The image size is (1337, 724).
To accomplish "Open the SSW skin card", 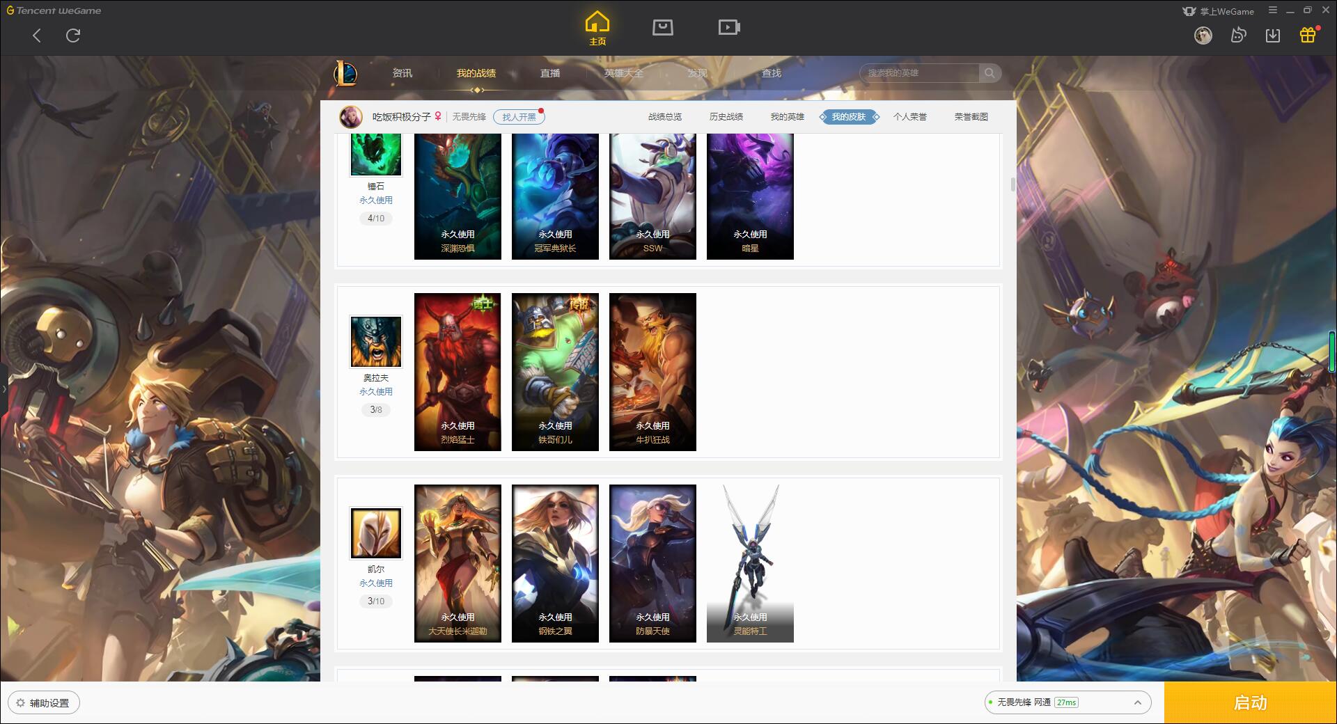I will tap(652, 196).
